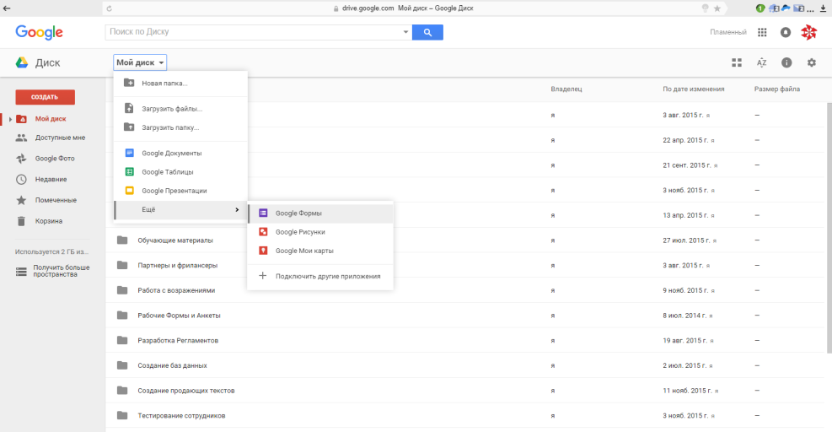Screen dimensions: 832x432
Task: Click the Shared with me people icon
Action: [x=21, y=138]
